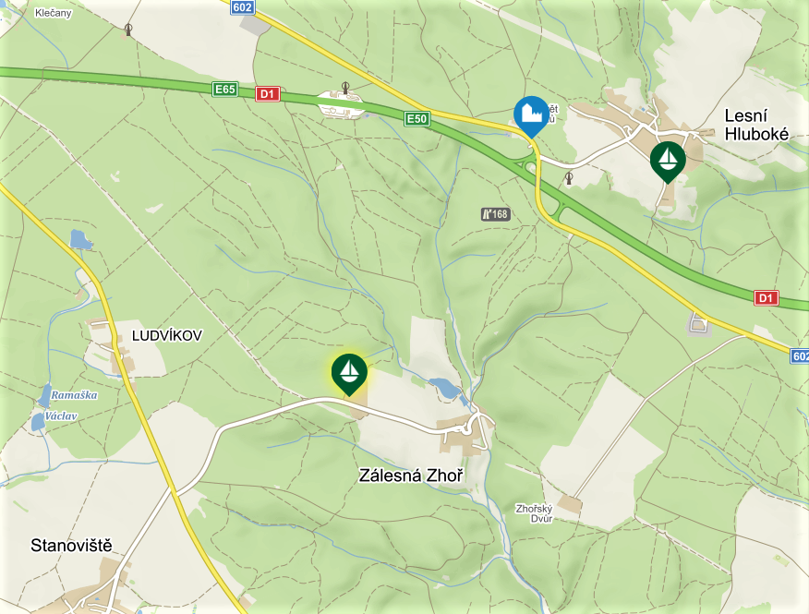
Task: Select the blue 602 road badge at top
Action: pos(243,7)
